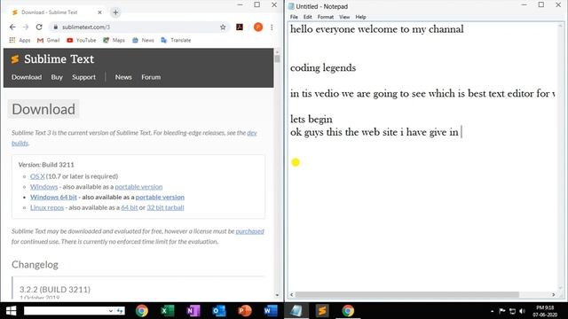The image size is (568, 319).
Task: Open Notepad File menu
Action: tap(294, 17)
